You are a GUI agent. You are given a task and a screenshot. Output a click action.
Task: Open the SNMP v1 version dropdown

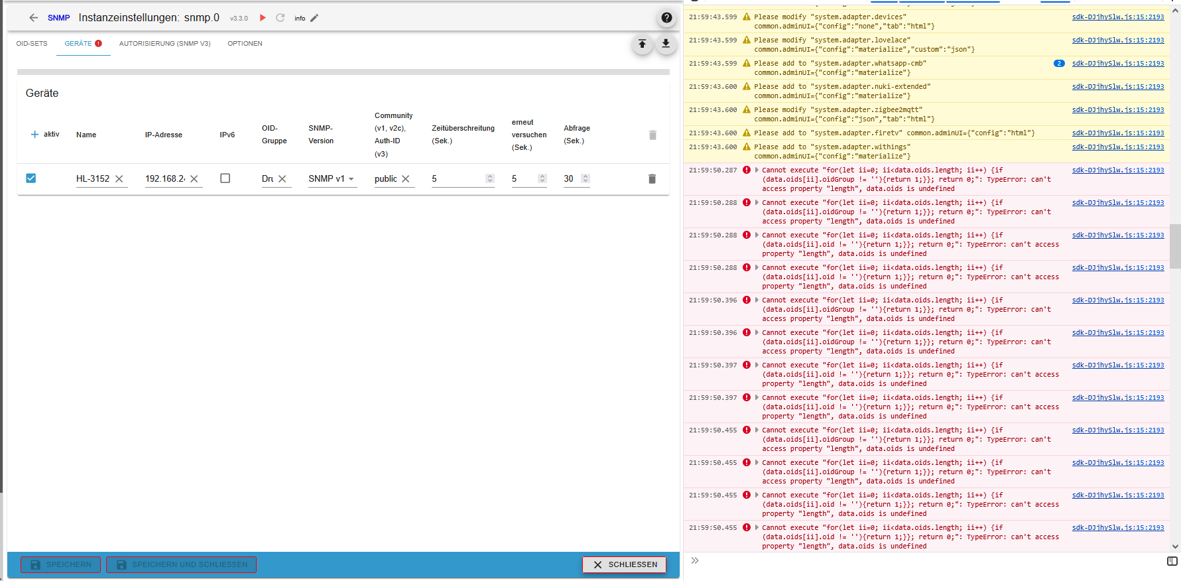click(x=332, y=178)
